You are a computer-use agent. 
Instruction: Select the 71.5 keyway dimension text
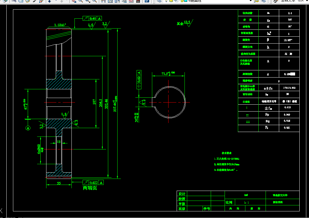[x=168, y=73]
